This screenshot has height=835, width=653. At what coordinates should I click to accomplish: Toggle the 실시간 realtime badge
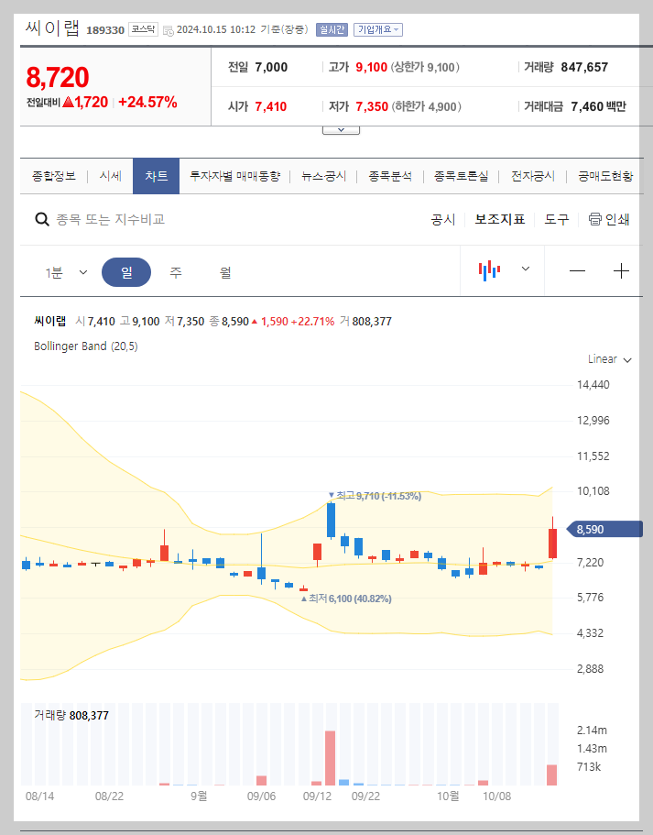332,30
